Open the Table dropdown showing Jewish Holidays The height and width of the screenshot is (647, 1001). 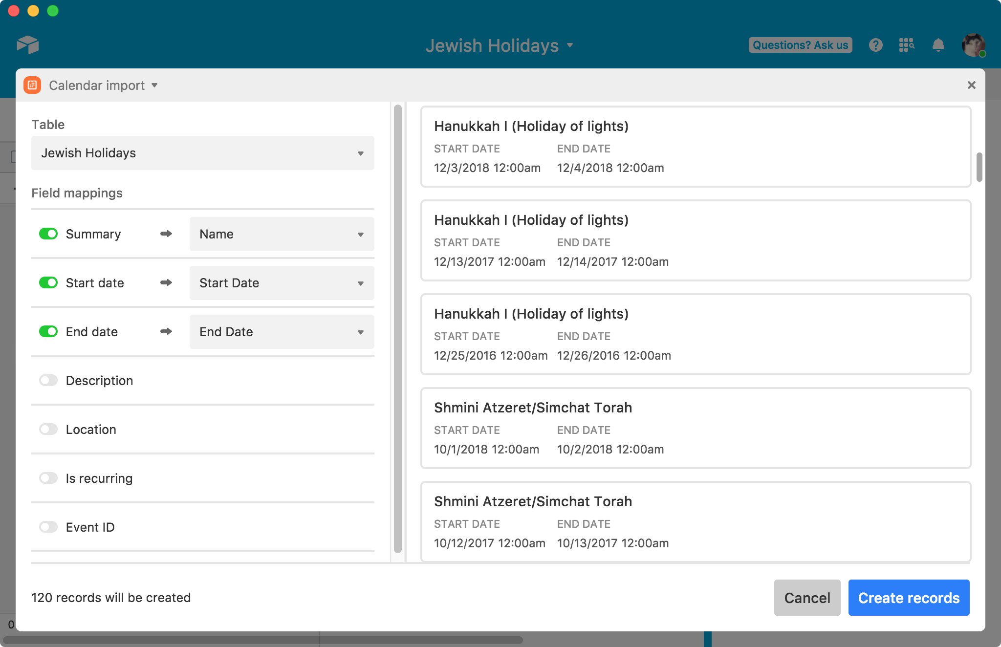203,153
